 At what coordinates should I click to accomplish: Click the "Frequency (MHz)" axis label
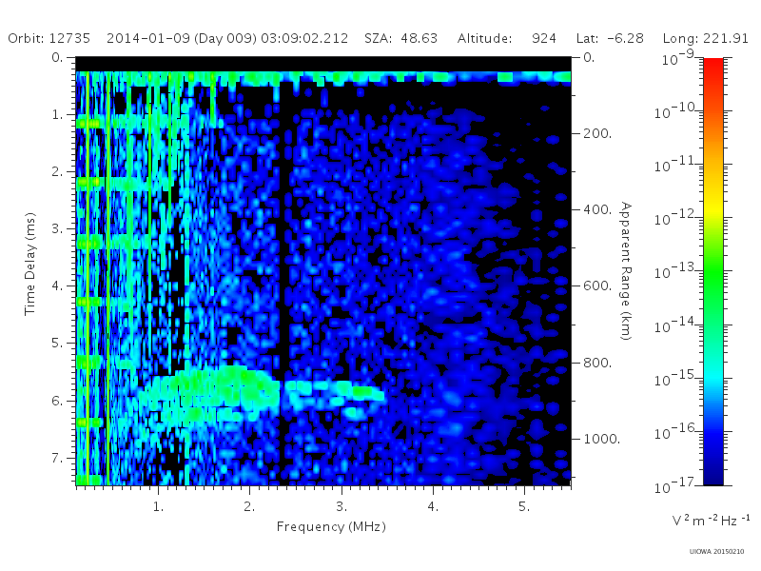(x=331, y=526)
